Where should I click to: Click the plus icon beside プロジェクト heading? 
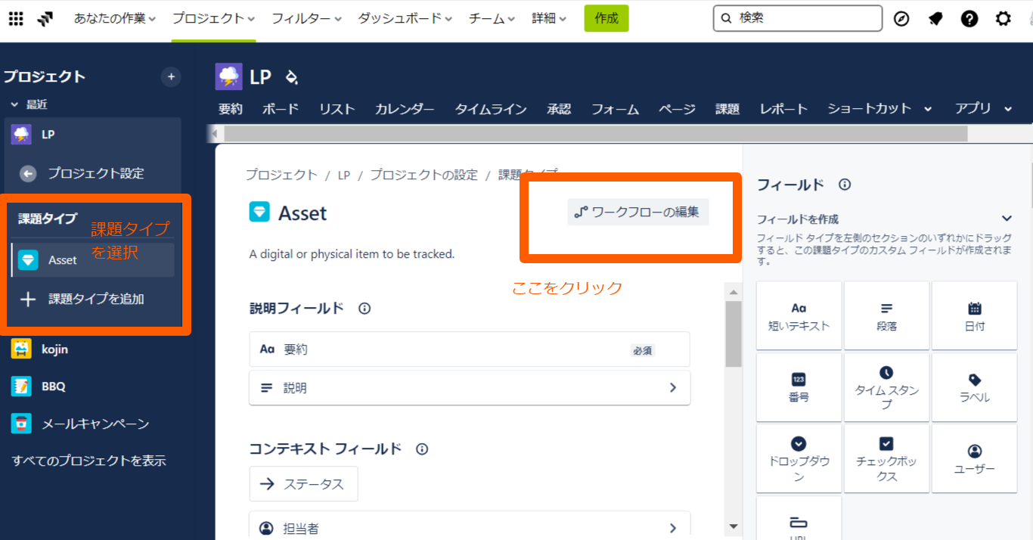coord(171,76)
